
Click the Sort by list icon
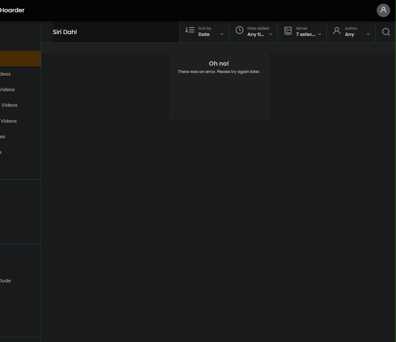[189, 30]
